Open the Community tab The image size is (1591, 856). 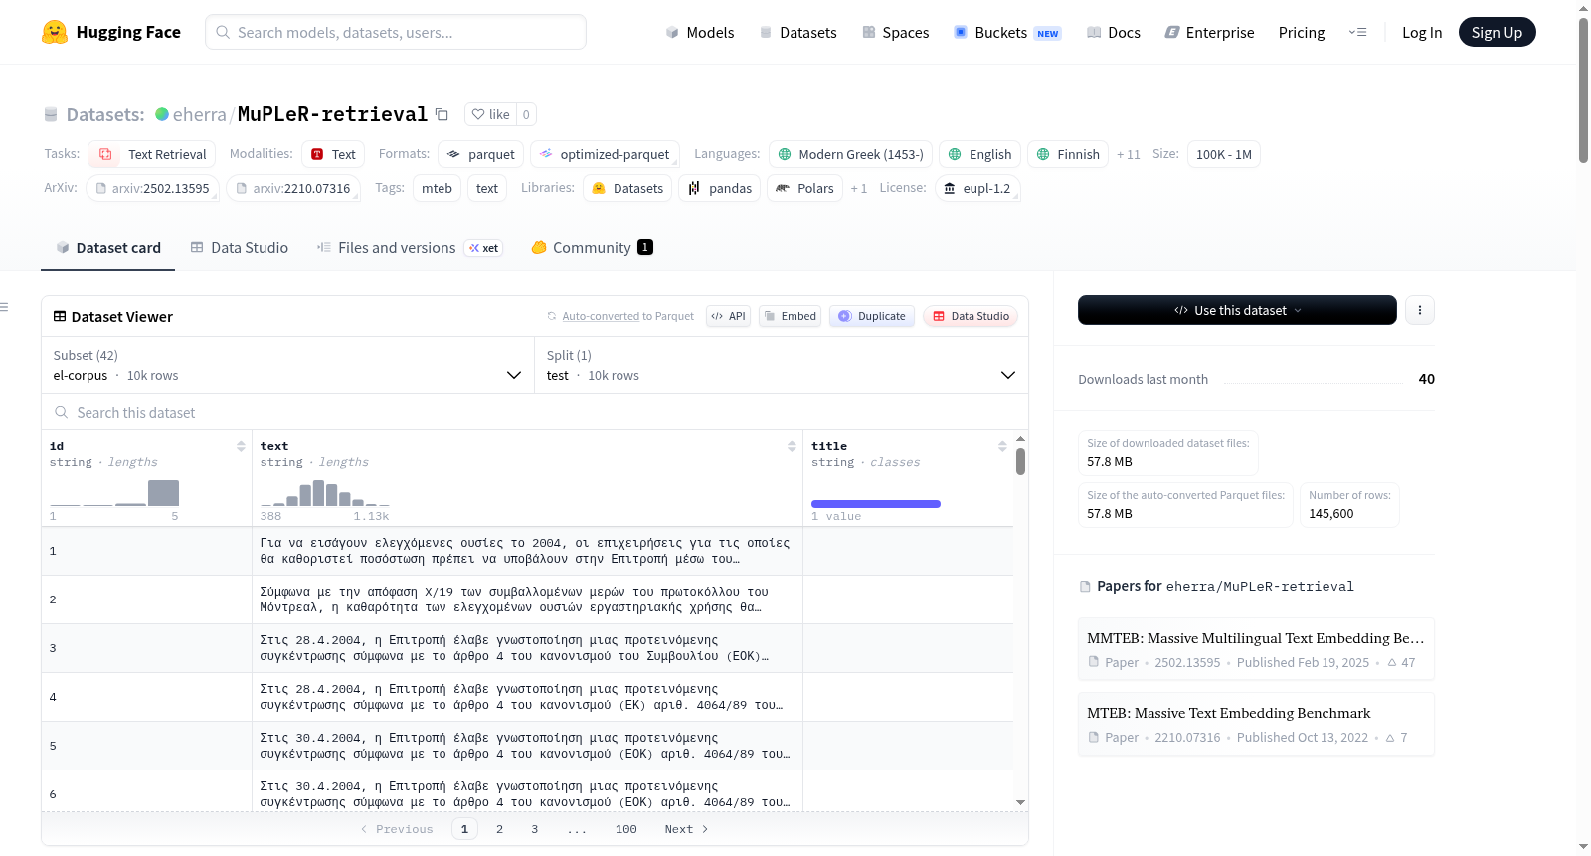[592, 248]
